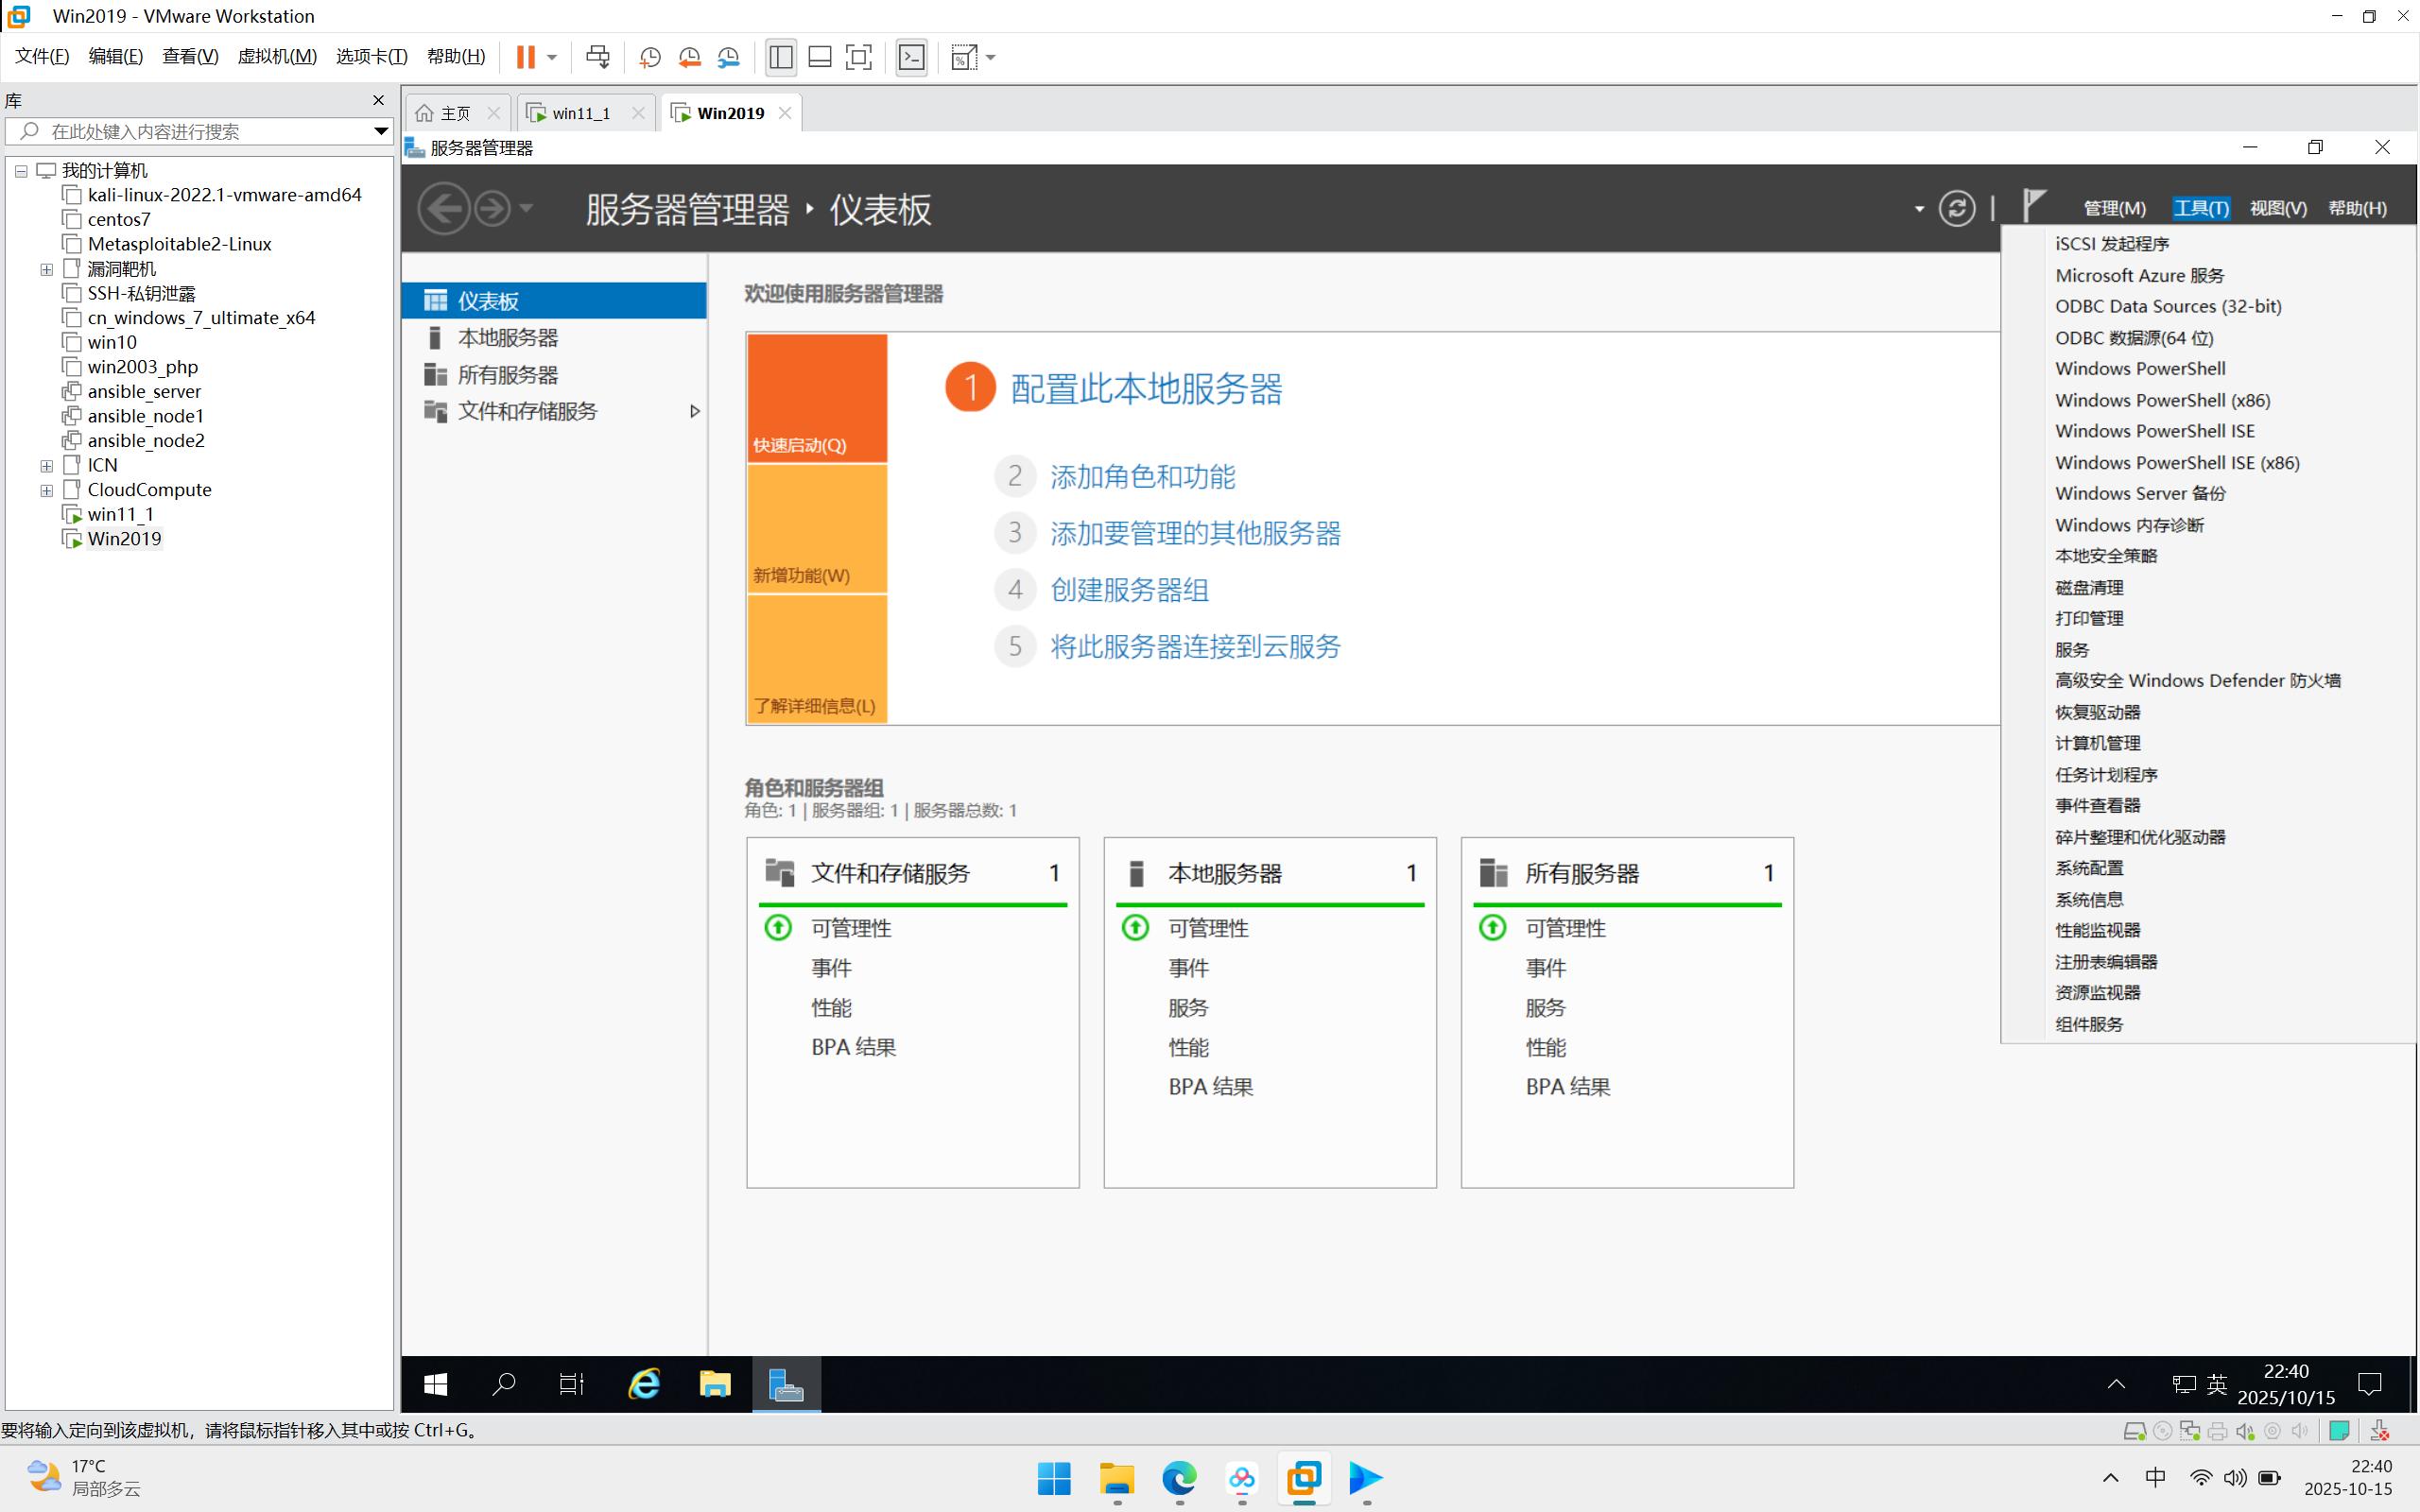The width and height of the screenshot is (2420, 1512).
Task: Take a snapshot using the toolbar clock icon
Action: (650, 57)
